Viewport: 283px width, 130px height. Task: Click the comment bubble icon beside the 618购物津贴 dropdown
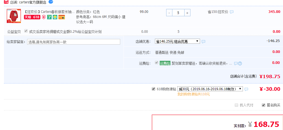click(x=246, y=89)
